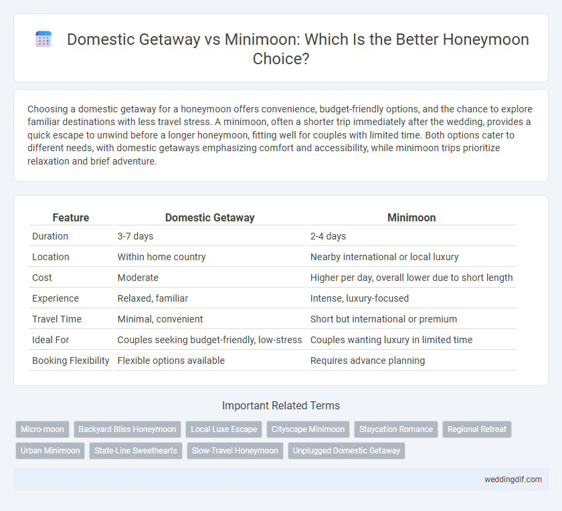Click the Unplugged Domestic Getaway tag
The image size is (562, 511).
[x=347, y=451]
